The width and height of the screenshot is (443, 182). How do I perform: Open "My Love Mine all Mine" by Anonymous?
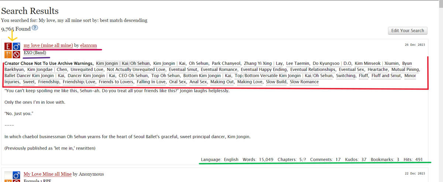pyautogui.click(x=48, y=174)
